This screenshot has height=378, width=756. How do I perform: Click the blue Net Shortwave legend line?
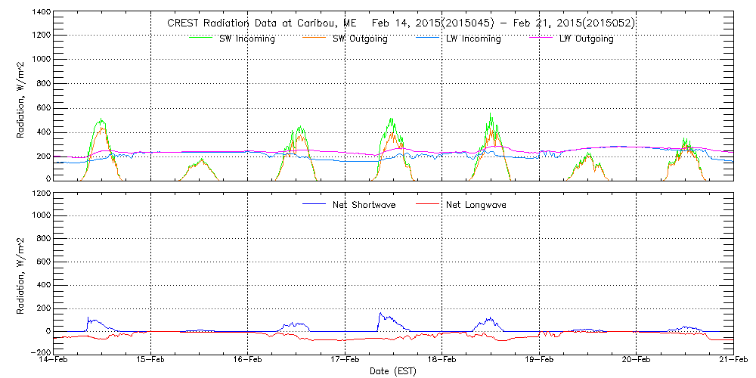point(314,204)
